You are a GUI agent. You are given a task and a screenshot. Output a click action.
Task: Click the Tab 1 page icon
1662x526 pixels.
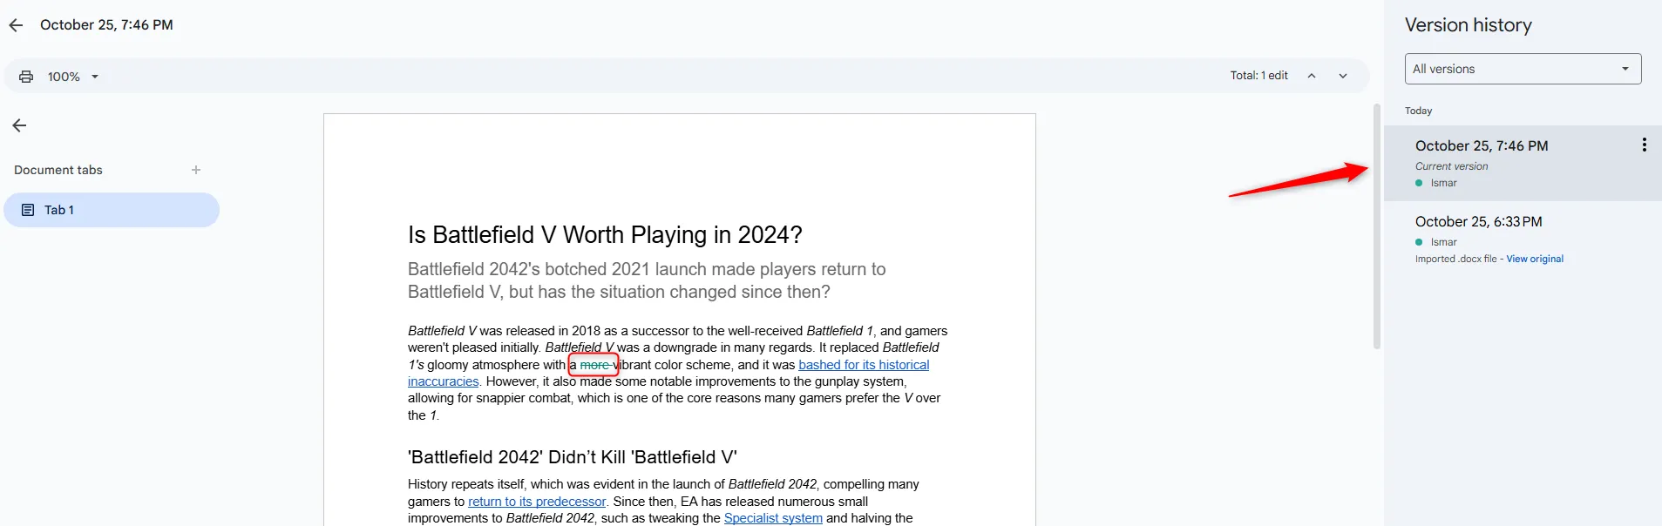coord(28,210)
